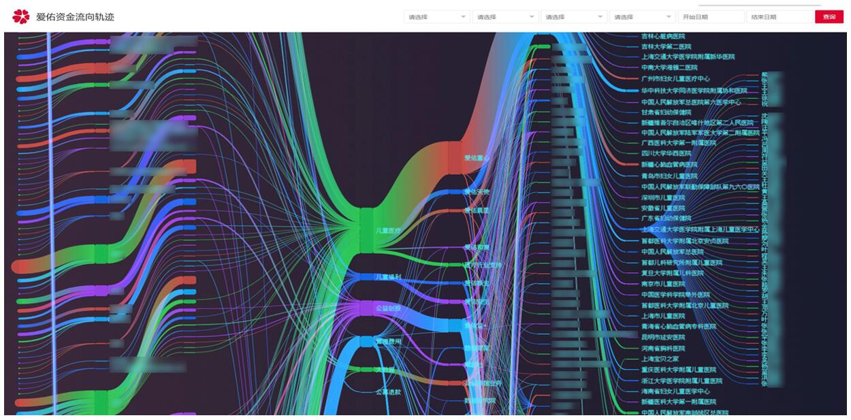Select 上海市儿童医院

click(663, 316)
